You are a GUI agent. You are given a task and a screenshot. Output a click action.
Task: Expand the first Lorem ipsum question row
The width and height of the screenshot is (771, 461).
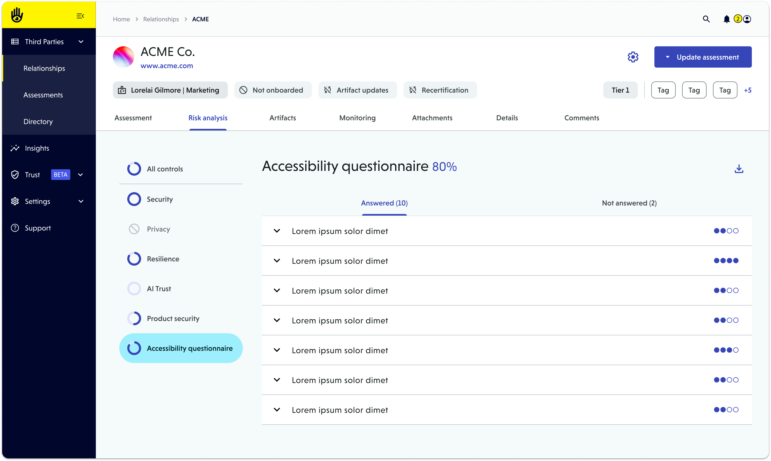[277, 231]
